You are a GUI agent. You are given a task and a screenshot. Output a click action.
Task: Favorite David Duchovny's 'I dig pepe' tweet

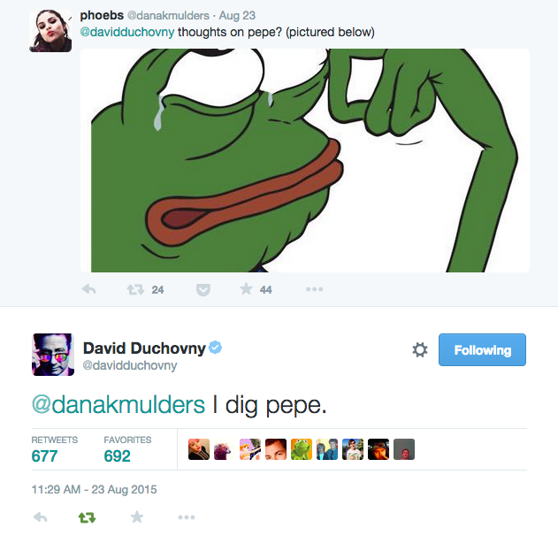[x=137, y=517]
